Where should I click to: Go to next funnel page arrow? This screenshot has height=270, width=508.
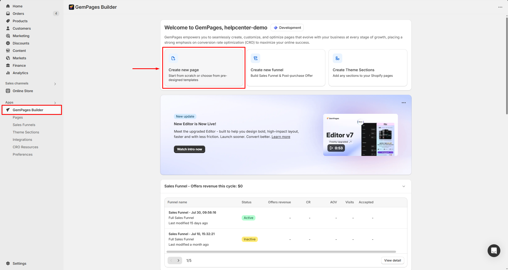point(178,260)
